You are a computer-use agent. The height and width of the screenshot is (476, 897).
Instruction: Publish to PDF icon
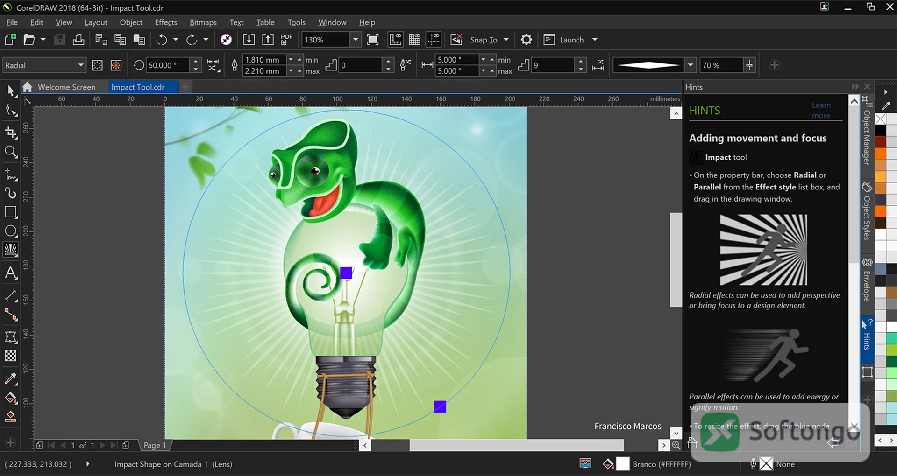(x=286, y=40)
